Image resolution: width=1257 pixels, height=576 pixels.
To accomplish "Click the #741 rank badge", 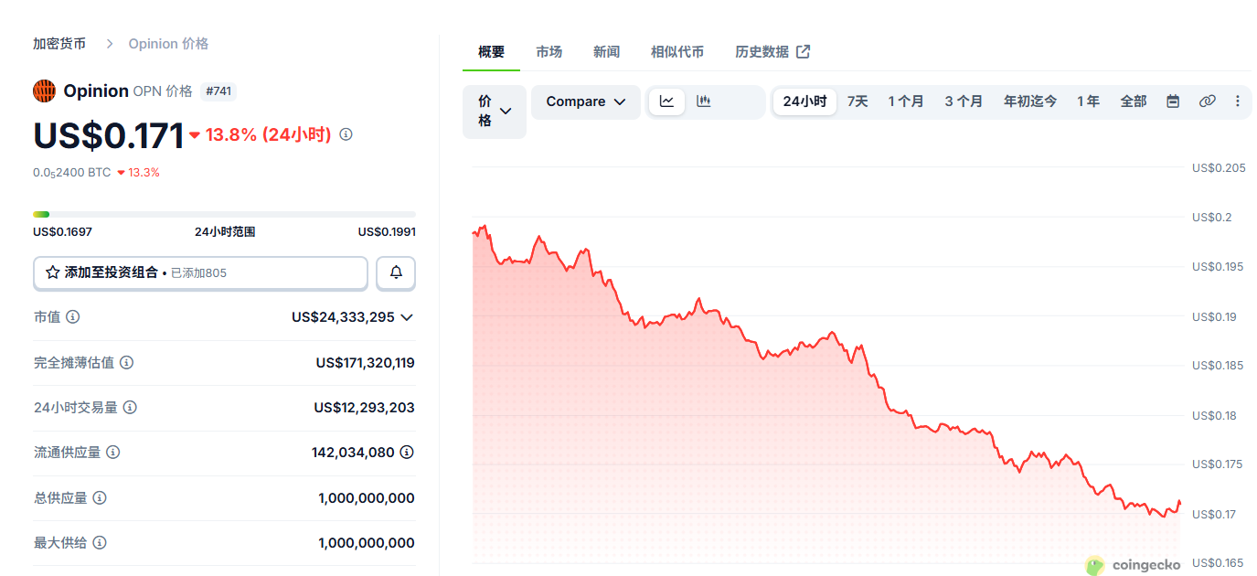I will pos(218,91).
